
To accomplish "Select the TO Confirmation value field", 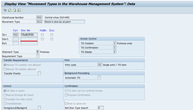I will pyautogui.click(x=115, y=47).
